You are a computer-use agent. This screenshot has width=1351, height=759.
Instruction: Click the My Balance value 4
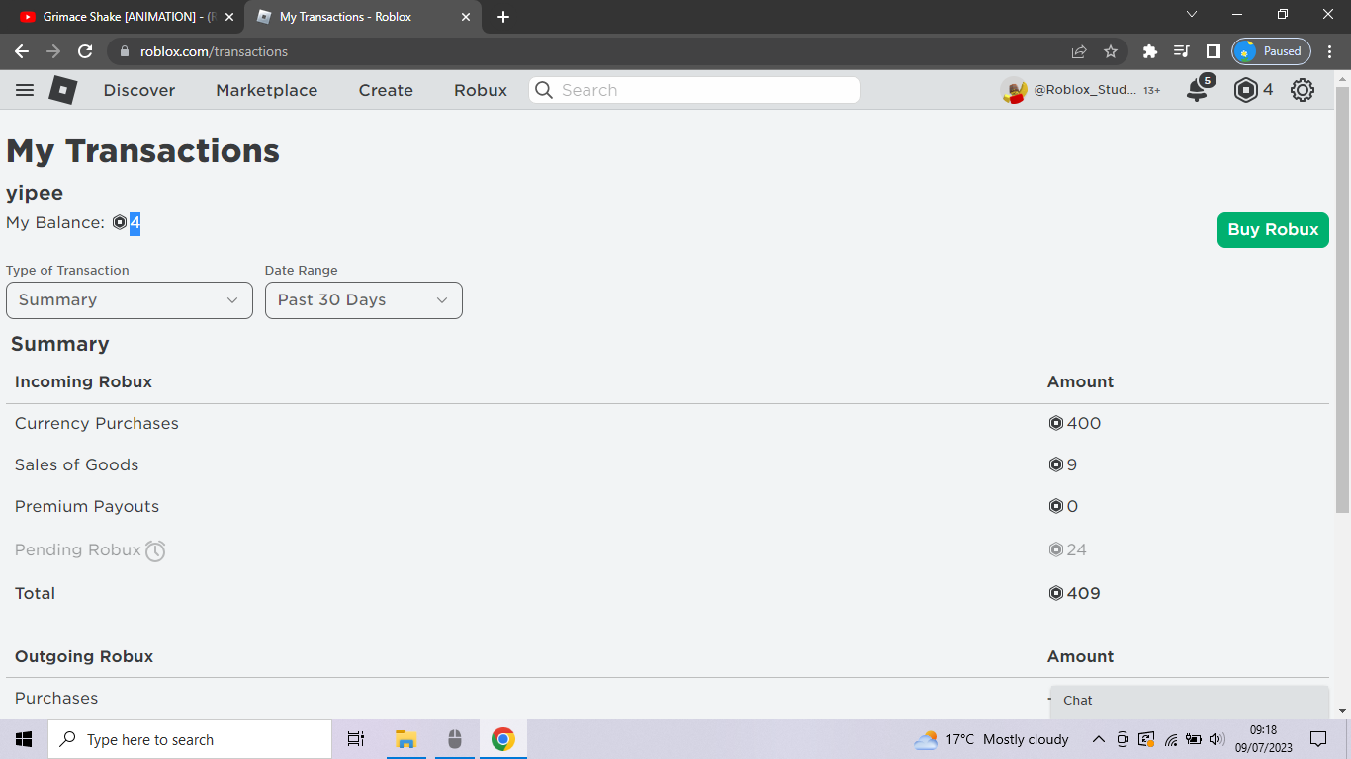pyautogui.click(x=135, y=223)
